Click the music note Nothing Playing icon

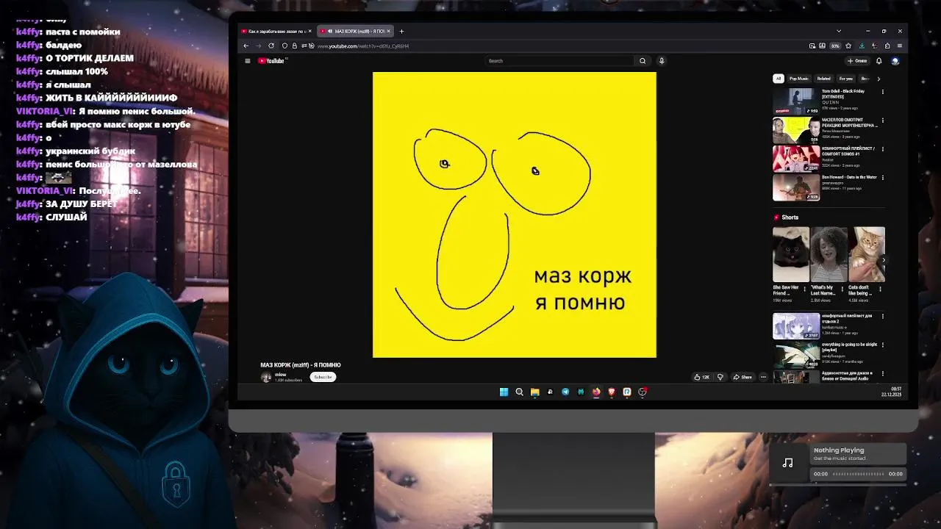[787, 463]
